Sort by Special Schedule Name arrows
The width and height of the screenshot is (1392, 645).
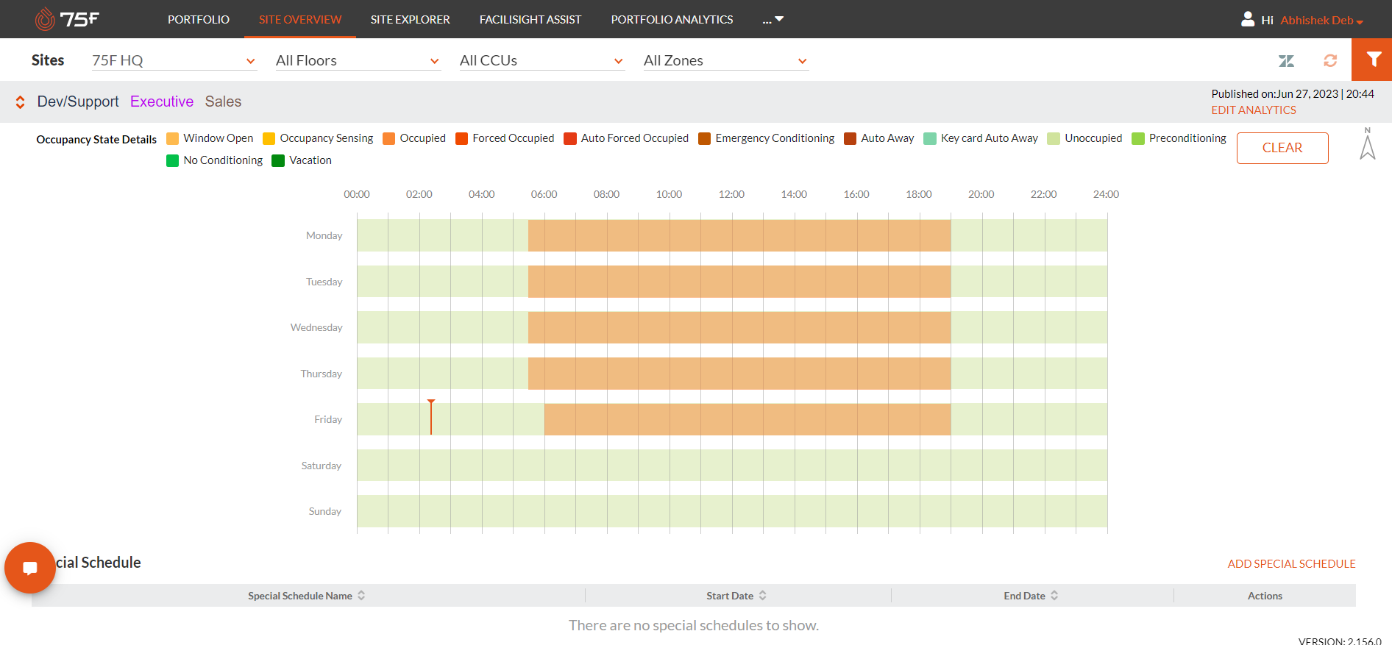pyautogui.click(x=361, y=596)
